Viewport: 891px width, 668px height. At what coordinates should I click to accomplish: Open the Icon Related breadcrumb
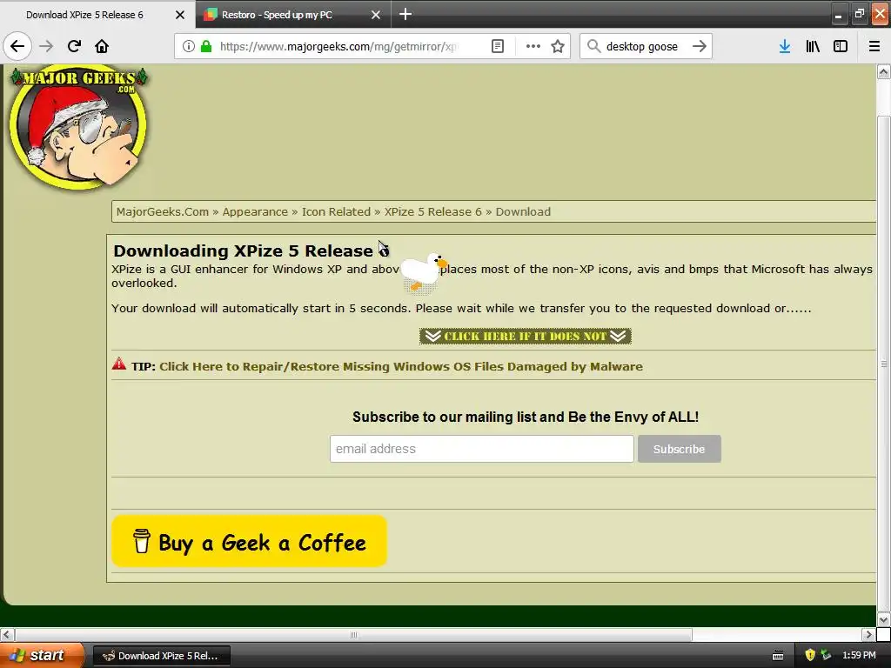tap(336, 212)
